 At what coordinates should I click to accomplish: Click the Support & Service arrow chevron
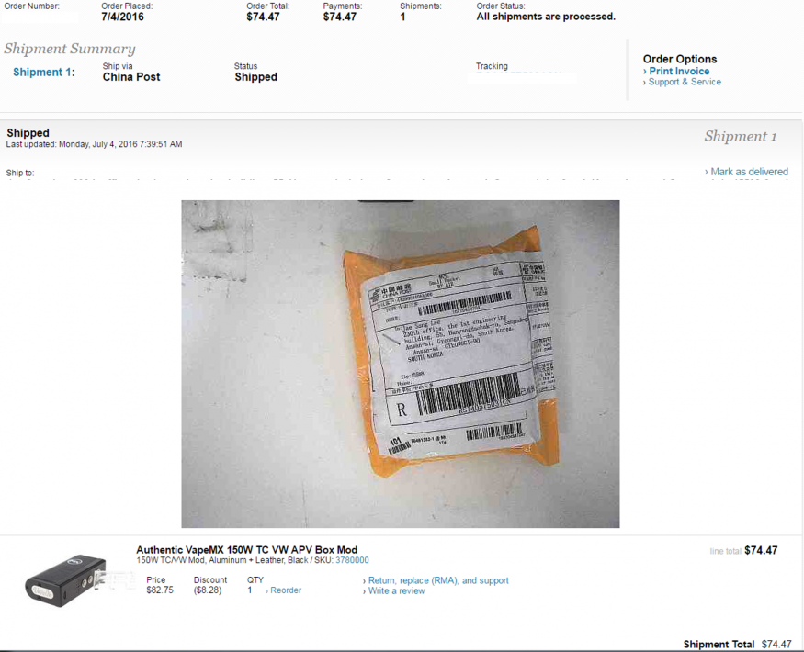pos(645,83)
